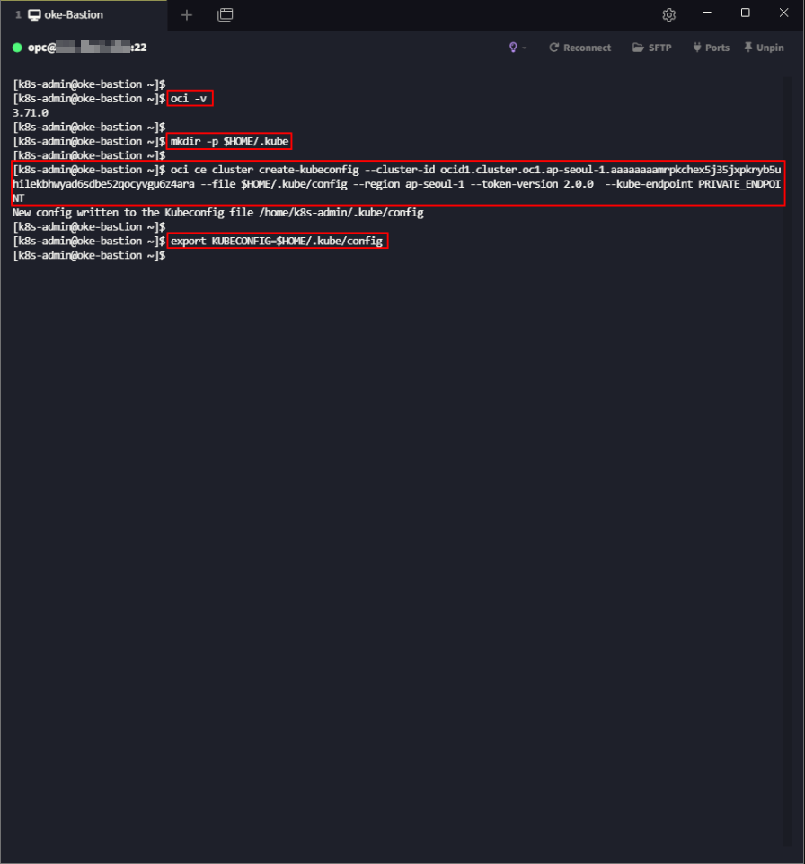Image resolution: width=805 pixels, height=864 pixels.
Task: Click the lightbulb hints icon
Action: point(514,48)
